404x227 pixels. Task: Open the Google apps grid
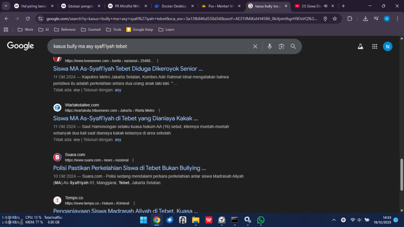pos(374,47)
